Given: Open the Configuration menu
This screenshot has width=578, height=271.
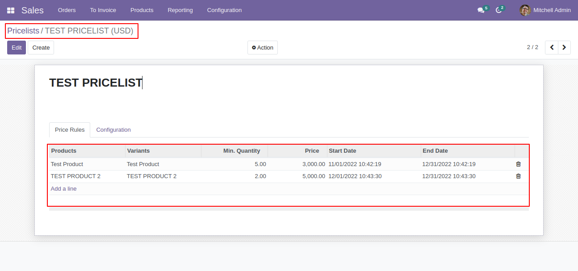Looking at the screenshot, I should [224, 10].
